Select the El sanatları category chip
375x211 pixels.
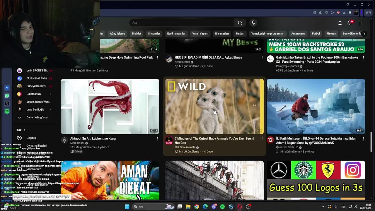[222, 33]
